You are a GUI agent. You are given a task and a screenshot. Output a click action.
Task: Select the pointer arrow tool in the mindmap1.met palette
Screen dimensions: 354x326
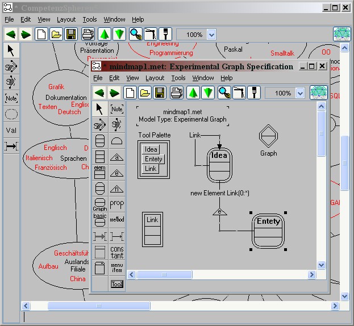(100, 109)
